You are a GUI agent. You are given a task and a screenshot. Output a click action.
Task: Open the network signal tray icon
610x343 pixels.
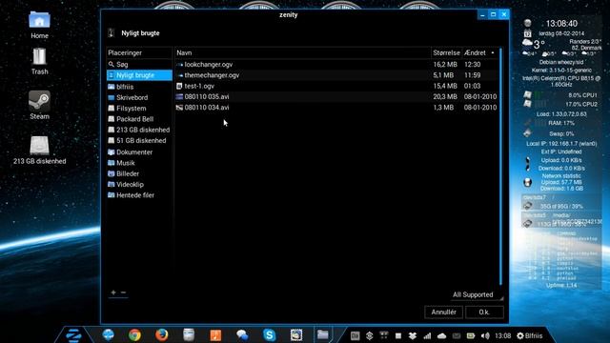427,335
